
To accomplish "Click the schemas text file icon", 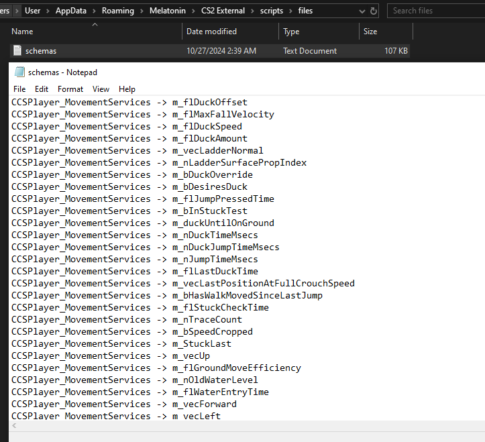I will tap(17, 51).
